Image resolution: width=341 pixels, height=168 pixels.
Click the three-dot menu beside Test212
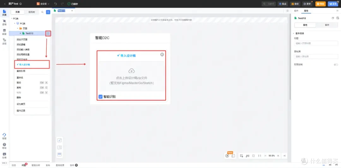point(48,33)
